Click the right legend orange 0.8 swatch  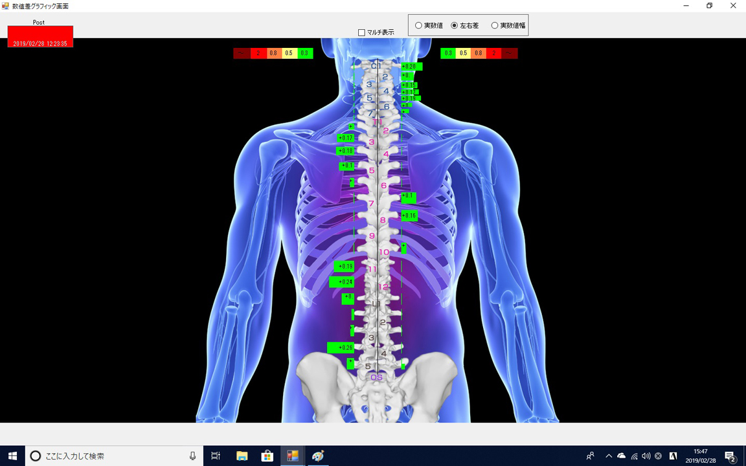coord(479,53)
